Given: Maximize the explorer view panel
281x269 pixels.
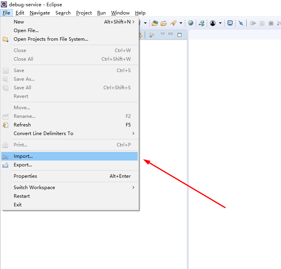Looking at the screenshot, I should pyautogui.click(x=180, y=35).
